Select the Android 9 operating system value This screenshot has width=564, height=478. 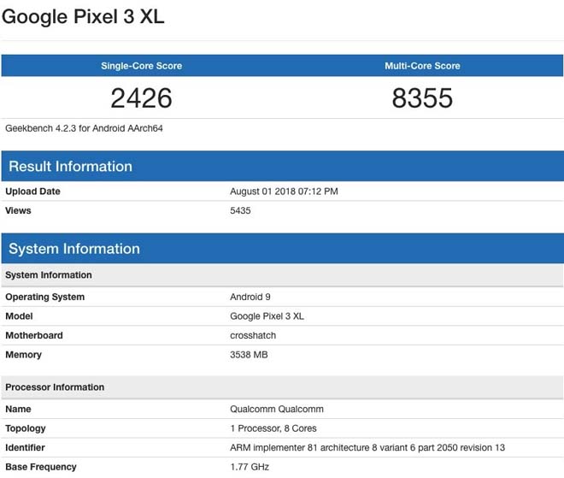[x=250, y=297]
